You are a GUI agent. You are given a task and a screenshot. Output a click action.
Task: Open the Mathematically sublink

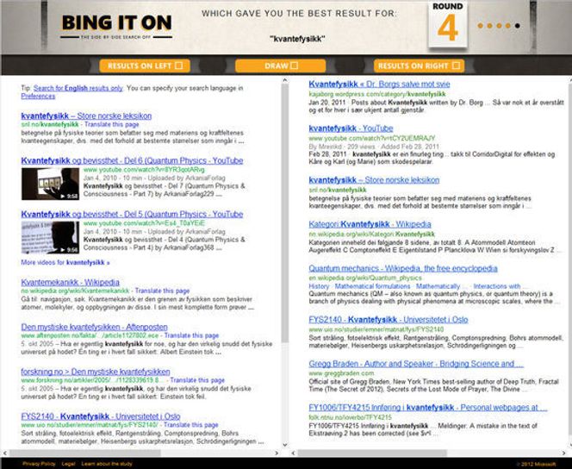[438, 286]
